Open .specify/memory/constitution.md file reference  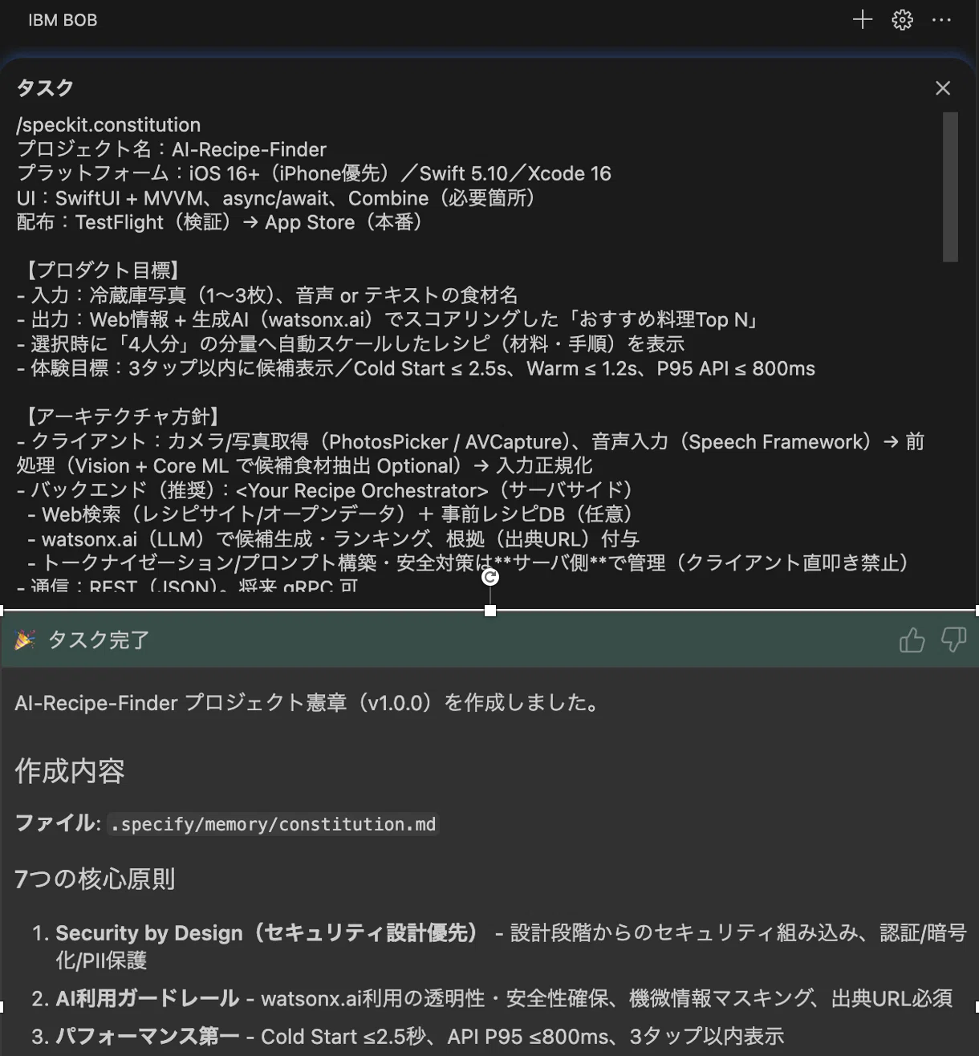tap(274, 824)
